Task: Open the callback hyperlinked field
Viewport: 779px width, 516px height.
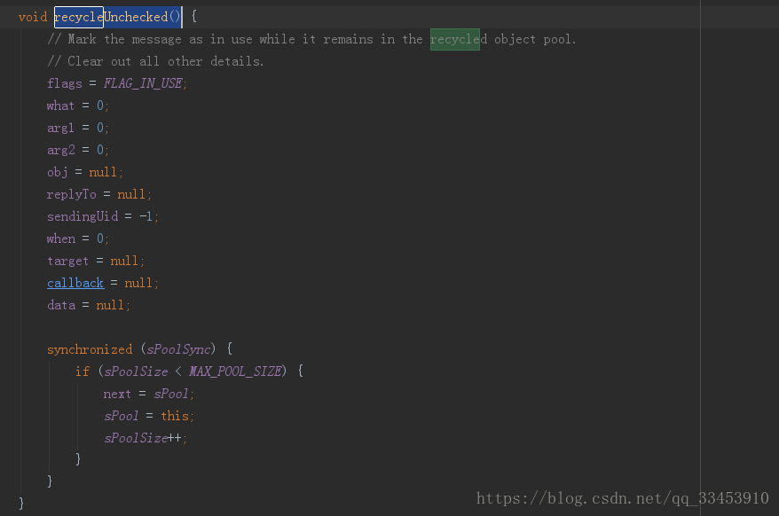Action: [x=75, y=283]
